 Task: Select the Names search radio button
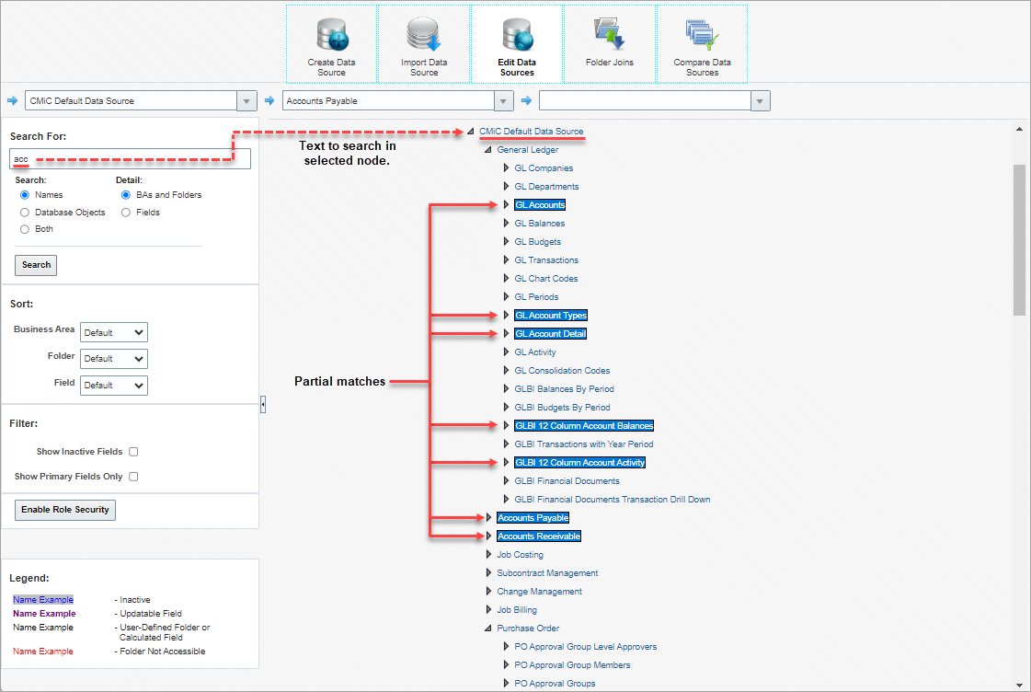24,195
